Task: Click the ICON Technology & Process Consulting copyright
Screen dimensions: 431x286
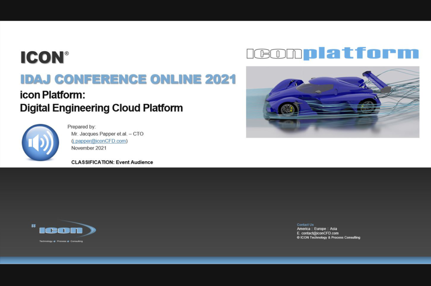Action: (328, 238)
